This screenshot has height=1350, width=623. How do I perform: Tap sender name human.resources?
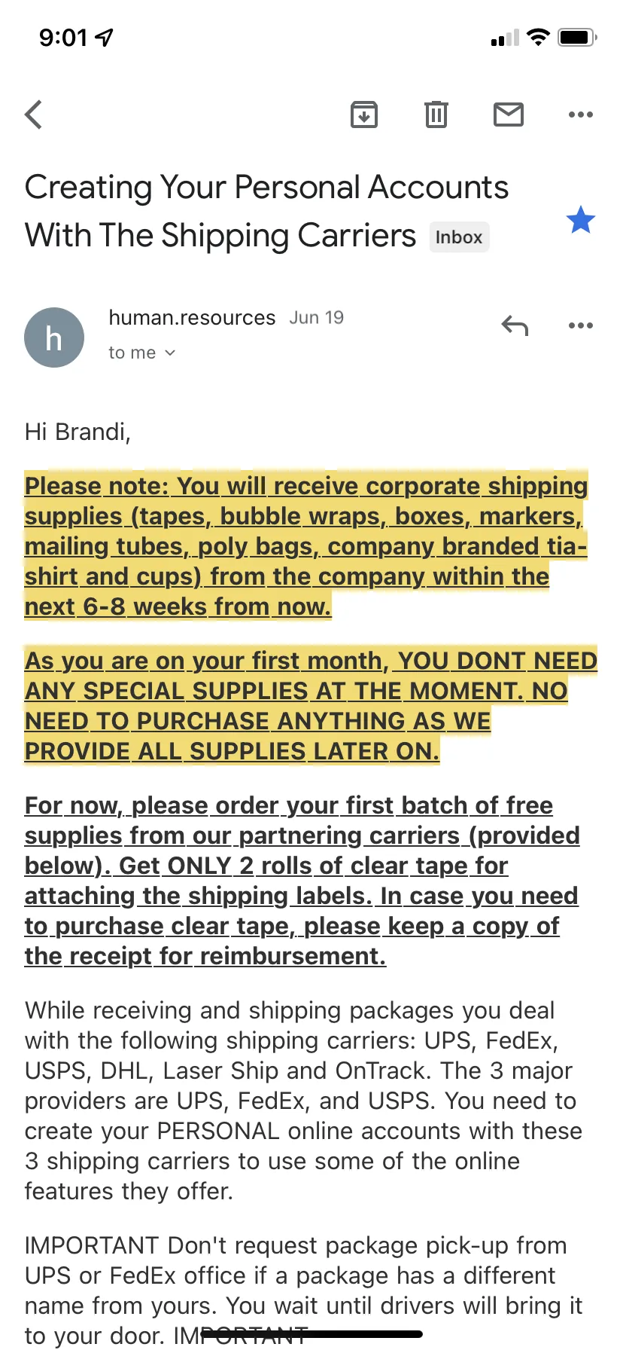click(x=192, y=318)
